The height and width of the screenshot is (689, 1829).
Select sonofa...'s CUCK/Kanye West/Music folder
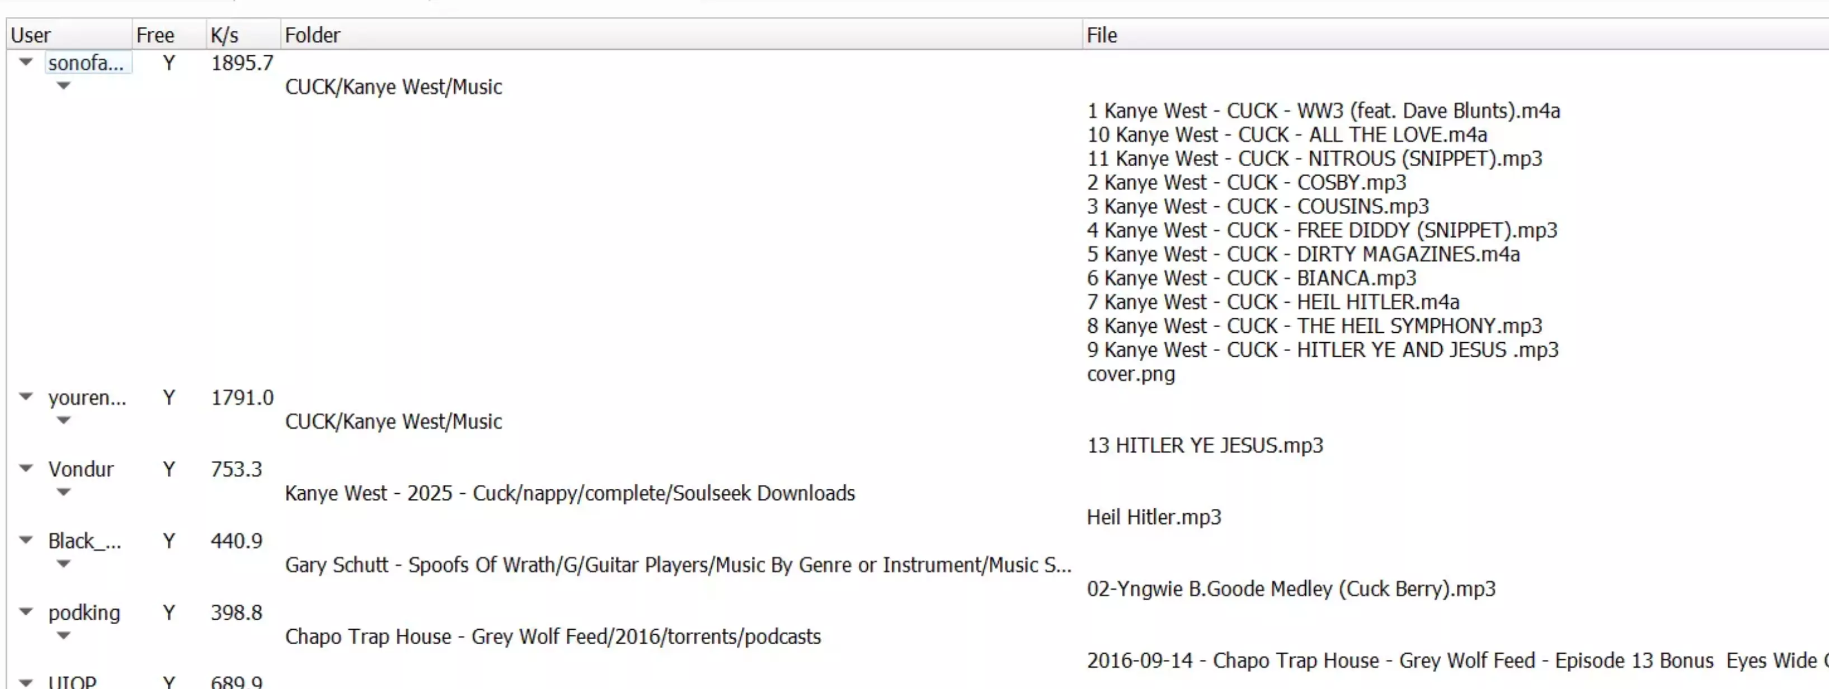(x=393, y=87)
